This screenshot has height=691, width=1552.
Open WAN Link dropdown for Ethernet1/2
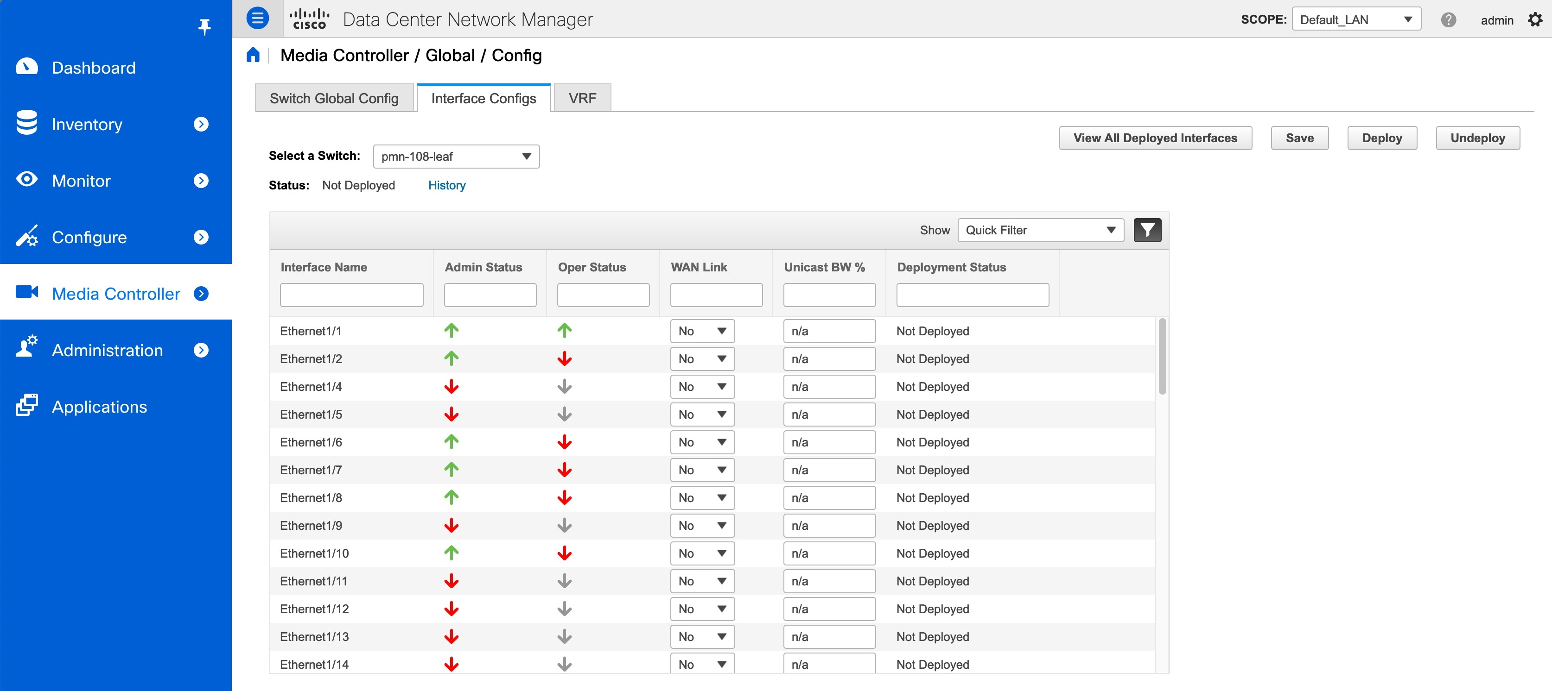tap(702, 359)
